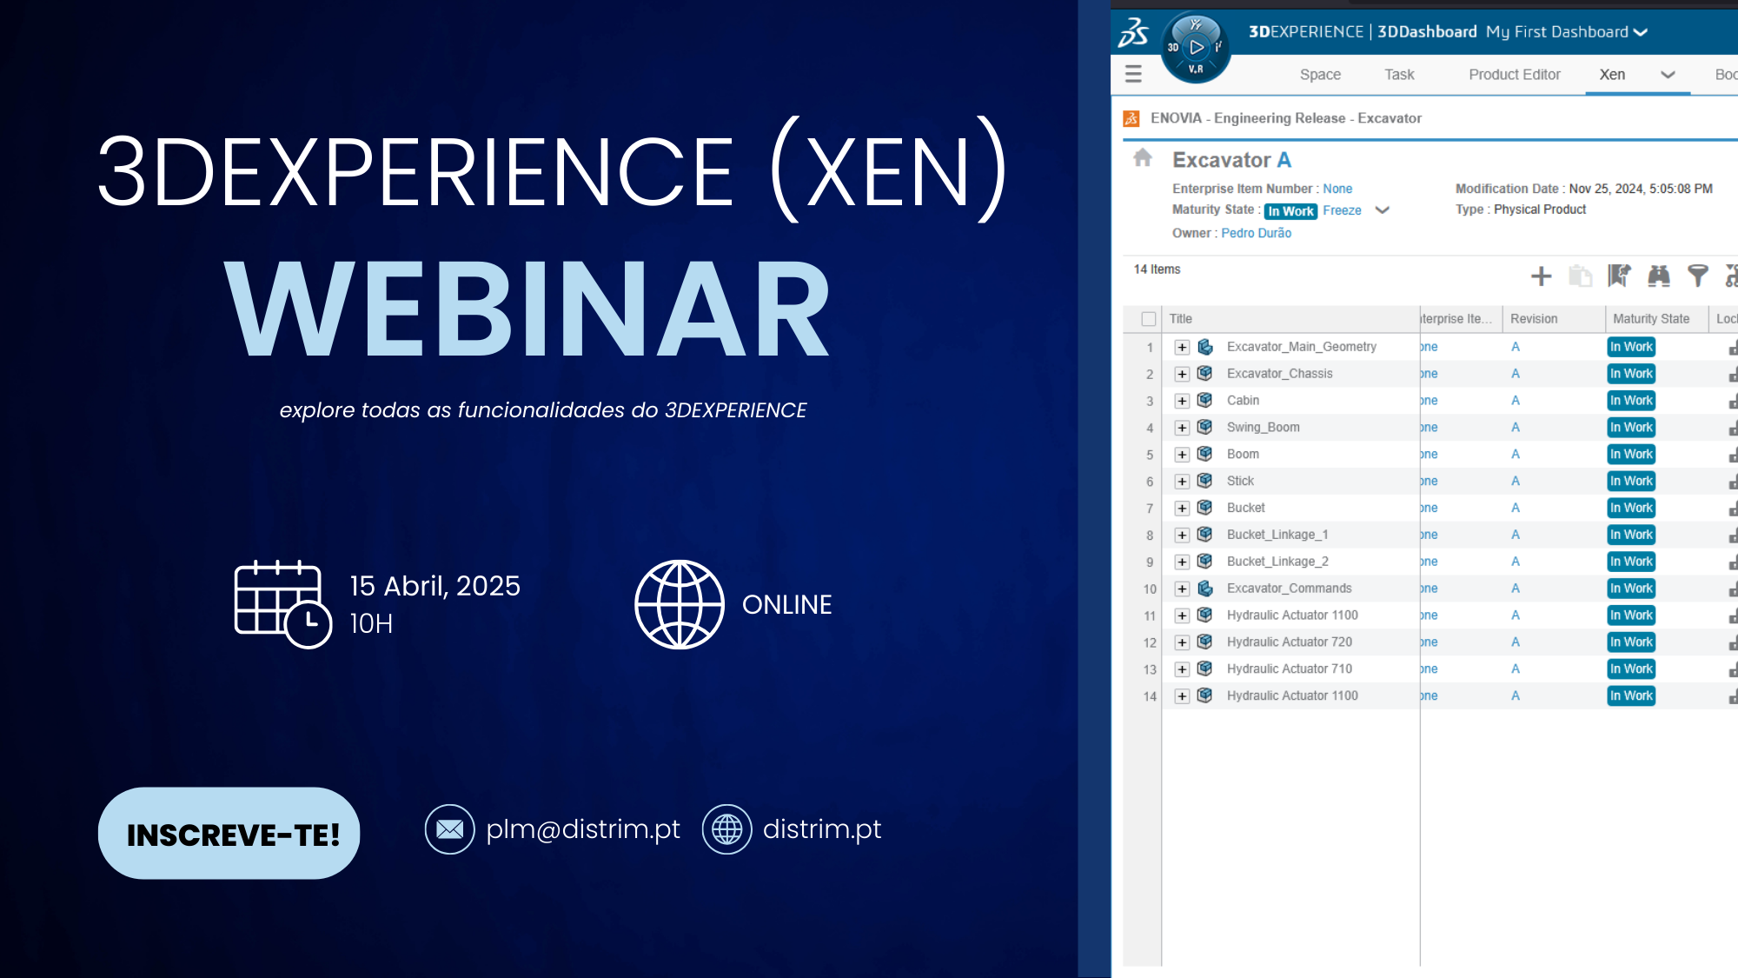
Task: Switch to the Space tab
Action: click(1320, 75)
